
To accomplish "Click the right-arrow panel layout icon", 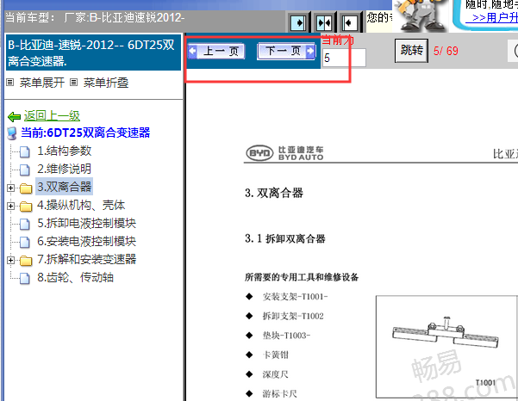I will pos(298,22).
